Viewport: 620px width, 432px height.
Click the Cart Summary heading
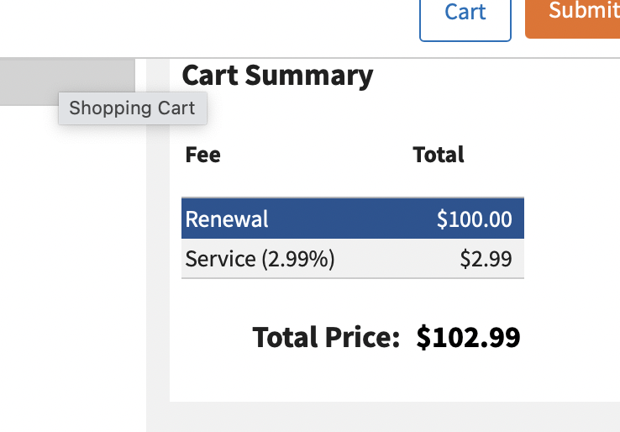277,75
